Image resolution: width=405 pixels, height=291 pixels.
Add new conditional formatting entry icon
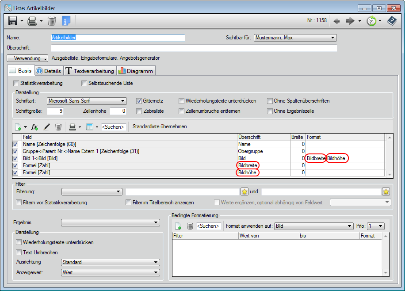pyautogui.click(x=178, y=226)
